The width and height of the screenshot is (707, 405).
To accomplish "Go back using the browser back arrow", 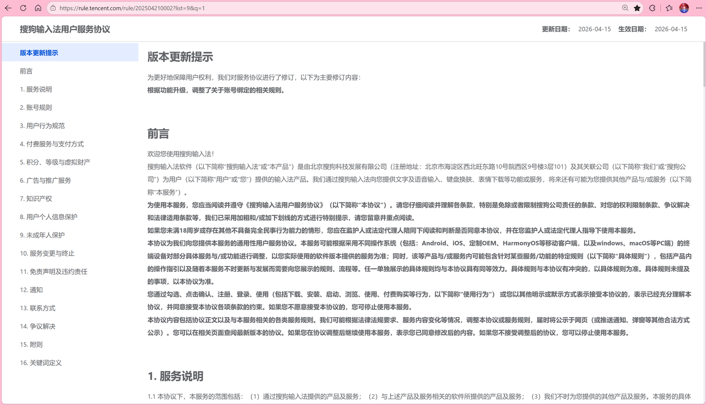I will pos(8,8).
